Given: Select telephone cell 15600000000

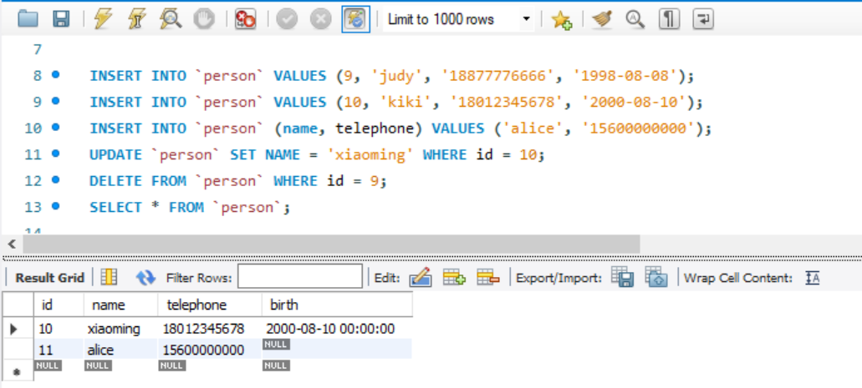Looking at the screenshot, I should tap(210, 350).
